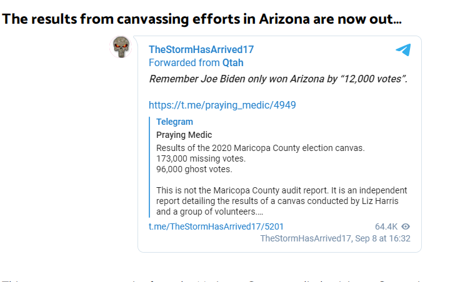Click the 'not the Maricopa County audit' paragraph
The height and width of the screenshot is (282, 455).
pos(281,201)
